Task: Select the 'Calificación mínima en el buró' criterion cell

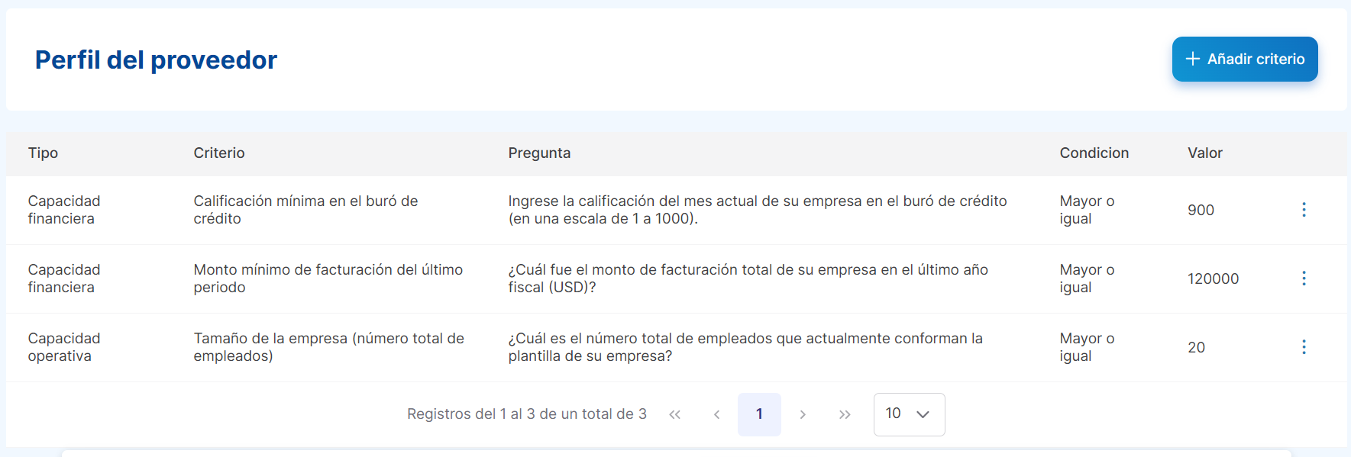Action: [305, 210]
